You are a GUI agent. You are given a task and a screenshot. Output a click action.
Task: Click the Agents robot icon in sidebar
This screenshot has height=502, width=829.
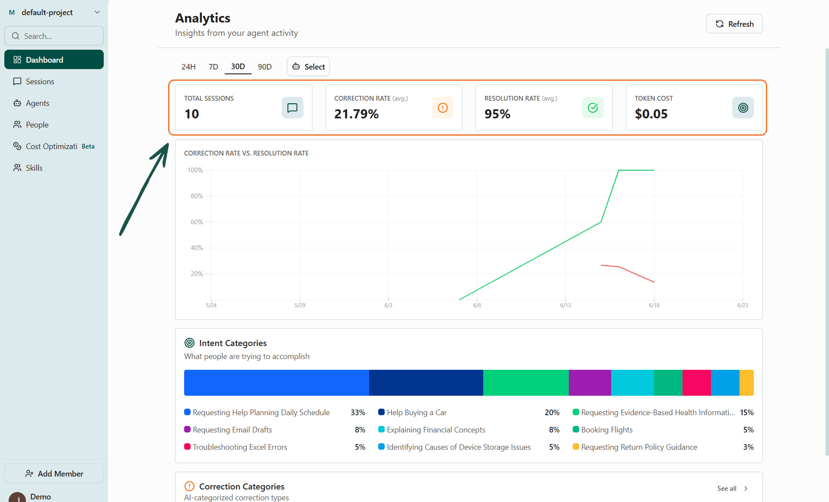tap(17, 103)
